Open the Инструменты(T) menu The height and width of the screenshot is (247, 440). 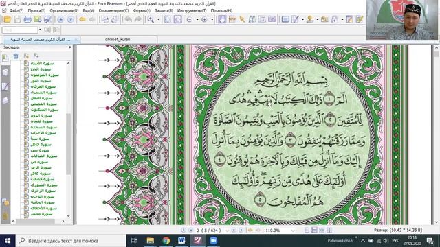192,10
